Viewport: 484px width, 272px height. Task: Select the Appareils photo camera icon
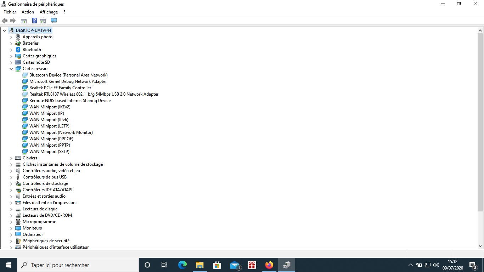18,37
